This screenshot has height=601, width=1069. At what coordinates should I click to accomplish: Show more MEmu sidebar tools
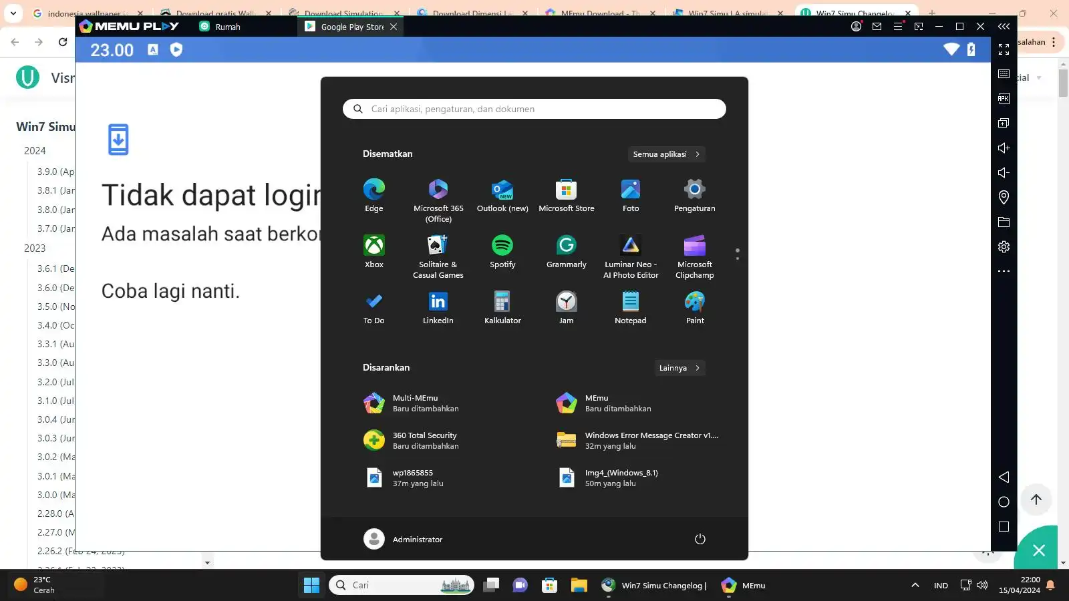(1004, 271)
